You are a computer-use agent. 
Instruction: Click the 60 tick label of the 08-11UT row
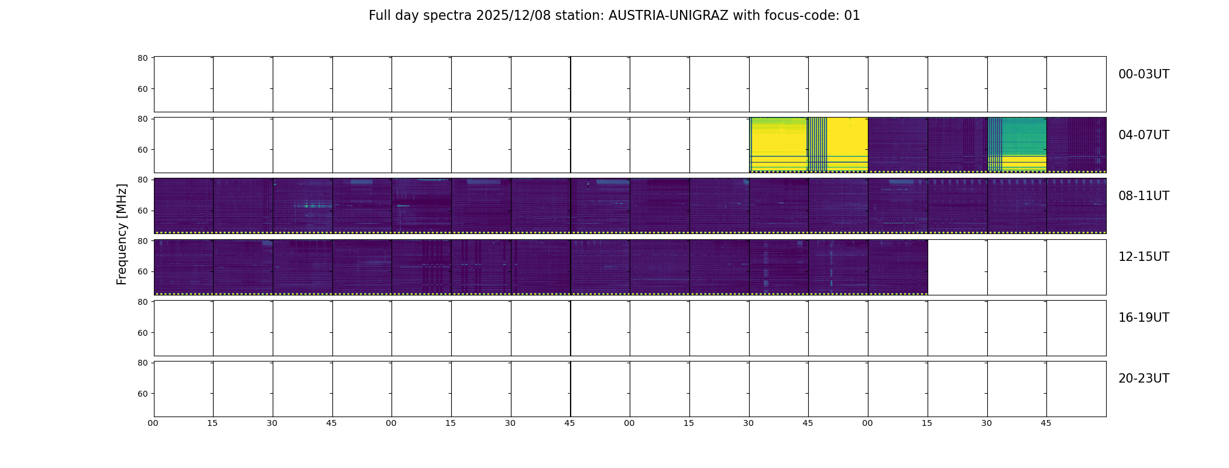point(142,211)
